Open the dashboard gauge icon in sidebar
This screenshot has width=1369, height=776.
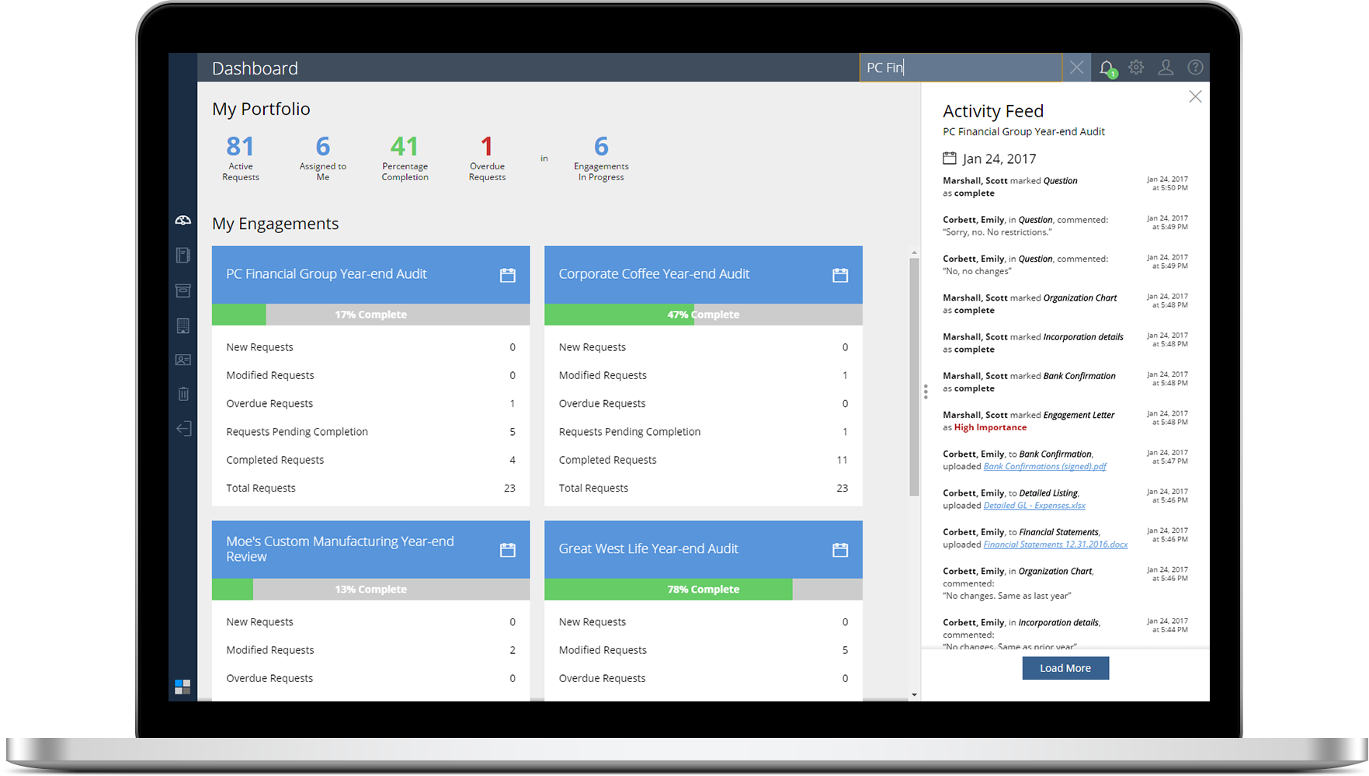point(182,221)
